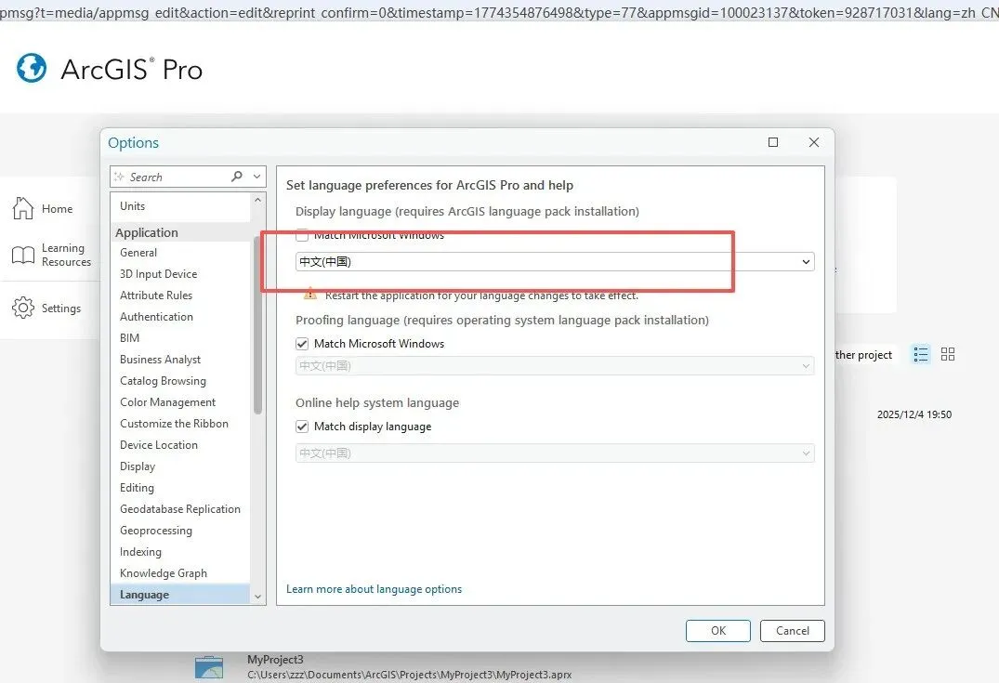Select Geoprocessing options
This screenshot has width=999, height=683.
coord(156,531)
